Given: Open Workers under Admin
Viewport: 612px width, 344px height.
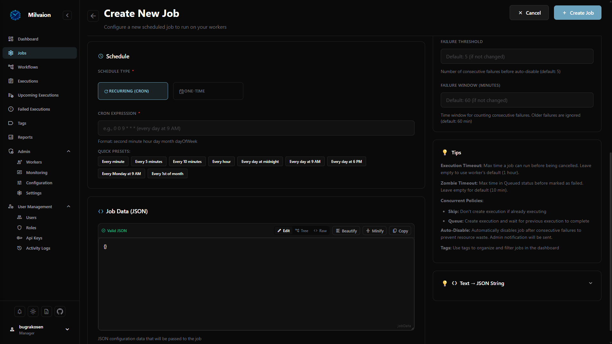Looking at the screenshot, I should click(x=34, y=162).
